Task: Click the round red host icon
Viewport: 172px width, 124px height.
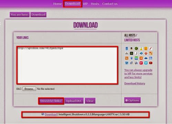Action: click(146, 53)
